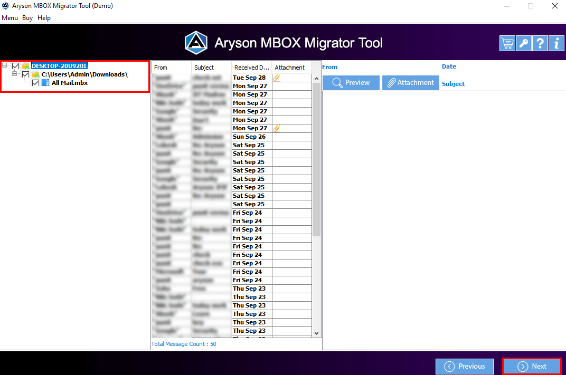Open the question mark help icon
Image resolution: width=566 pixels, height=375 pixels.
540,43
